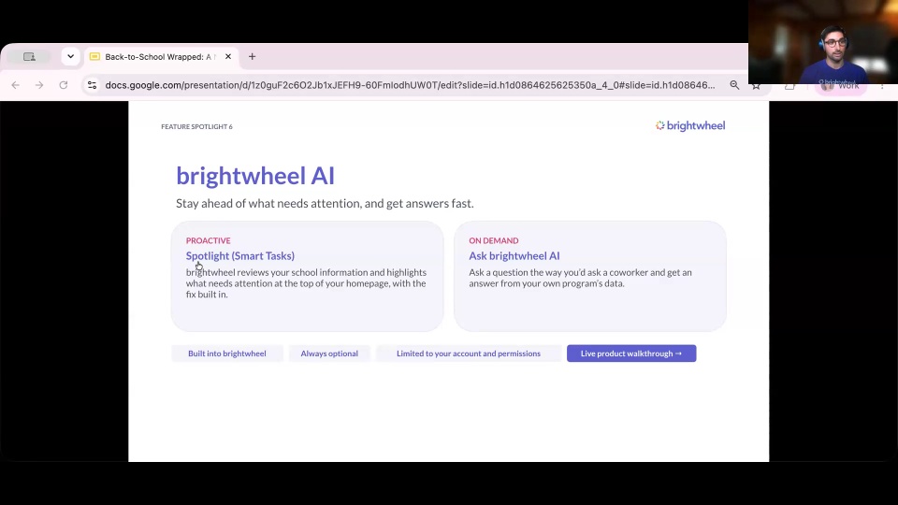Viewport: 898px width, 505px height.
Task: Open the zoom magnifier in address bar
Action: point(734,85)
